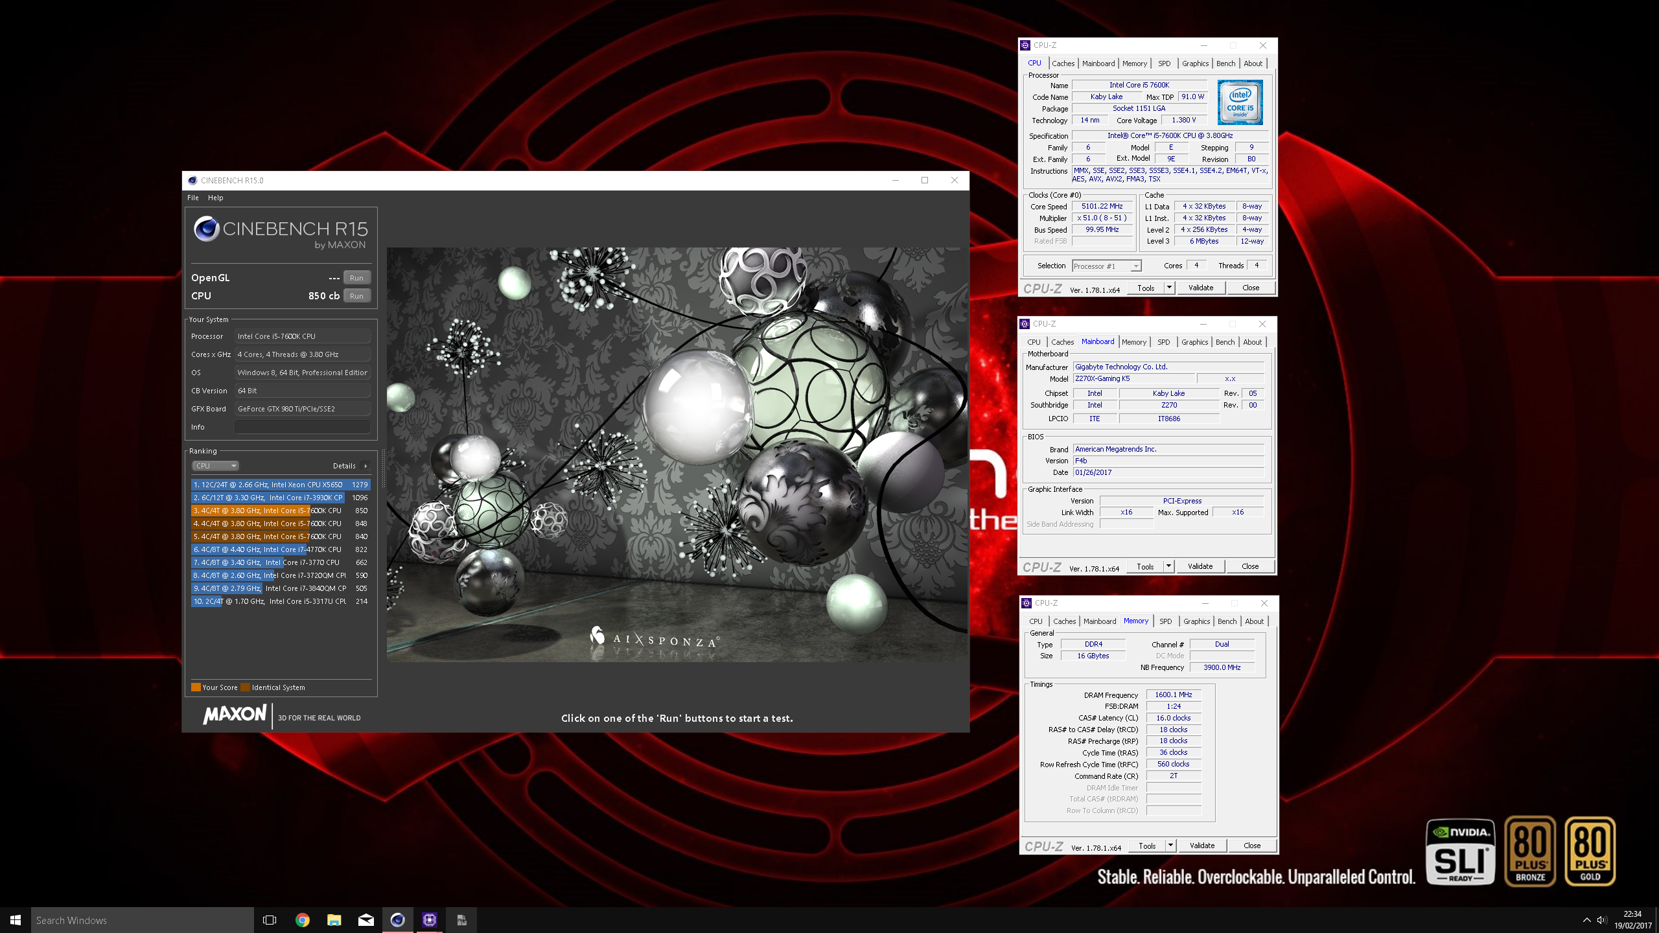Open the File menu in Cinebench

point(193,198)
